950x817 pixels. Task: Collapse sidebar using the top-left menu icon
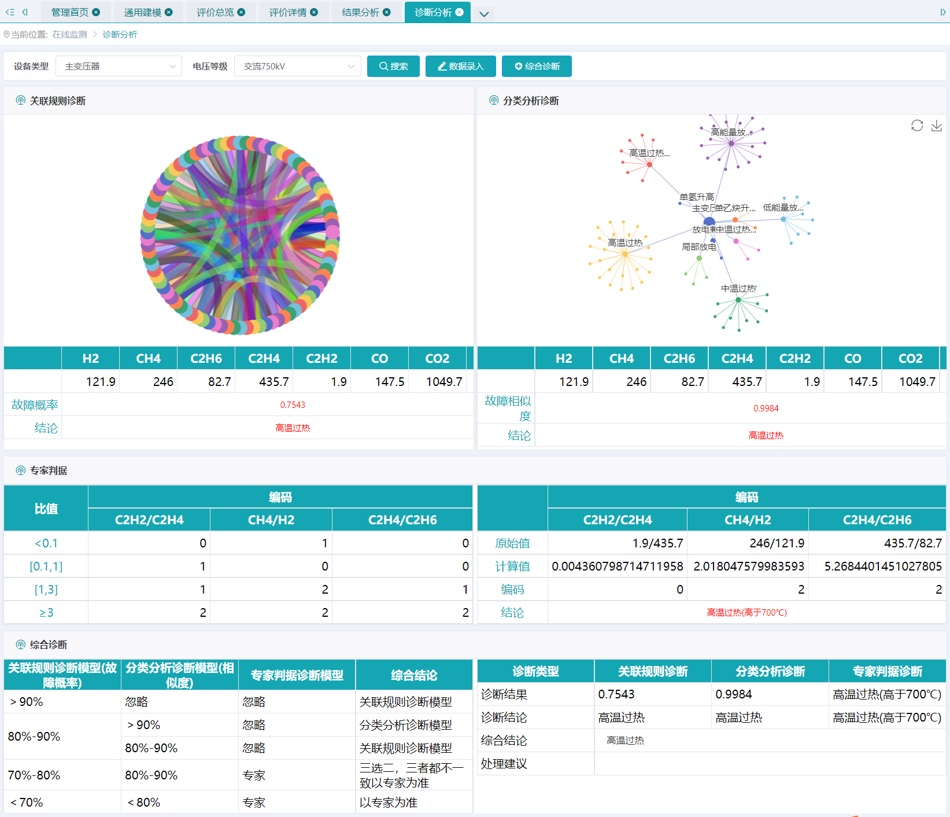point(10,12)
